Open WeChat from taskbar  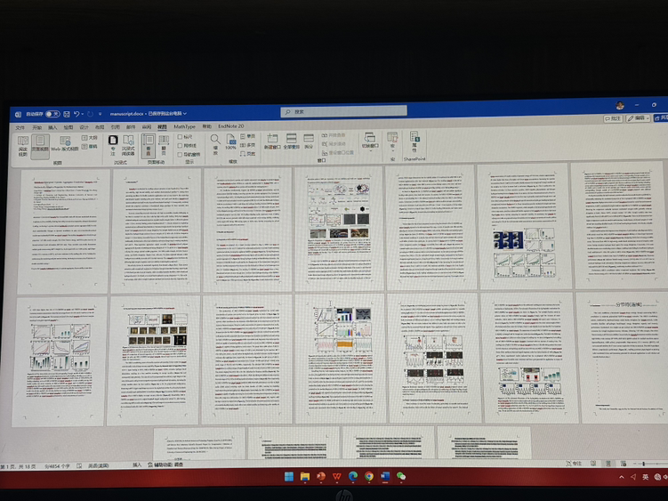click(401, 476)
